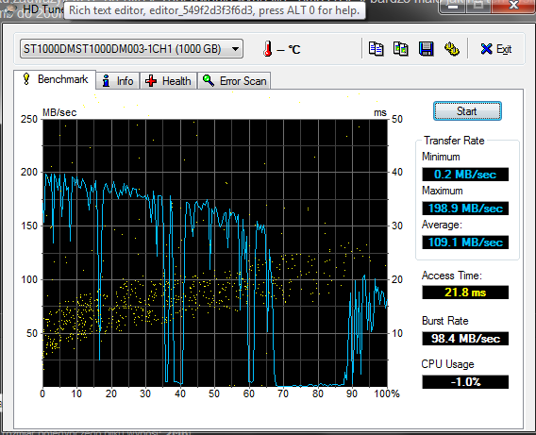Click the Burst Rate label
This screenshot has height=435, width=536.
tap(444, 321)
